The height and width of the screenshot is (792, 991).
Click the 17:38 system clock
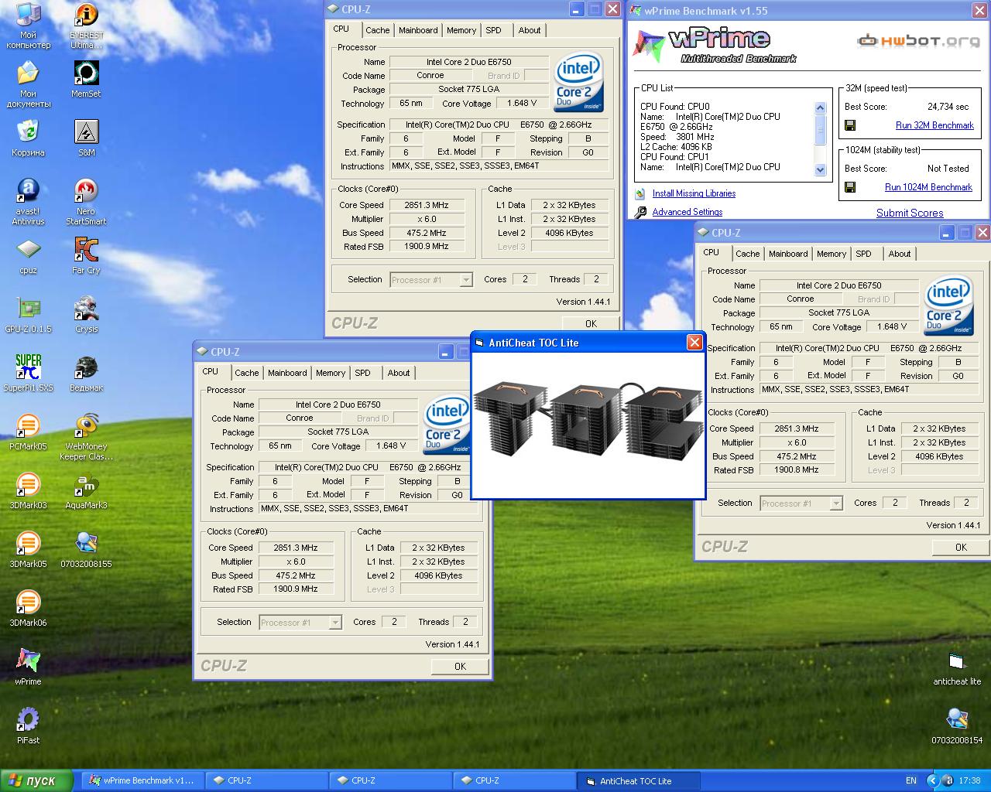click(x=969, y=780)
